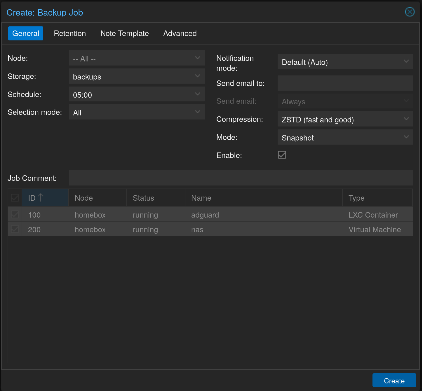Viewport: 422px width, 391px height.
Task: Switch to the Note Template tab
Action: click(x=124, y=33)
